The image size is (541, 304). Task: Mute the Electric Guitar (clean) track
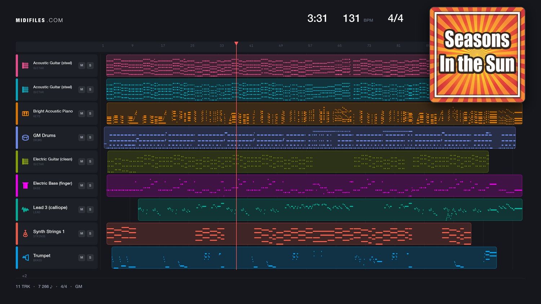click(x=82, y=161)
